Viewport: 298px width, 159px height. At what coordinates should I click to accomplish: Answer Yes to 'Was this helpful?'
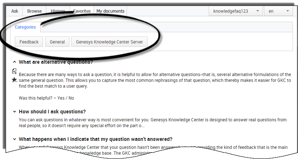tap(61, 98)
